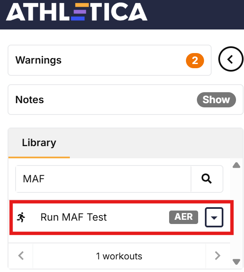This screenshot has width=244, height=272.
Task: Expand the Notes section
Action: click(125, 99)
